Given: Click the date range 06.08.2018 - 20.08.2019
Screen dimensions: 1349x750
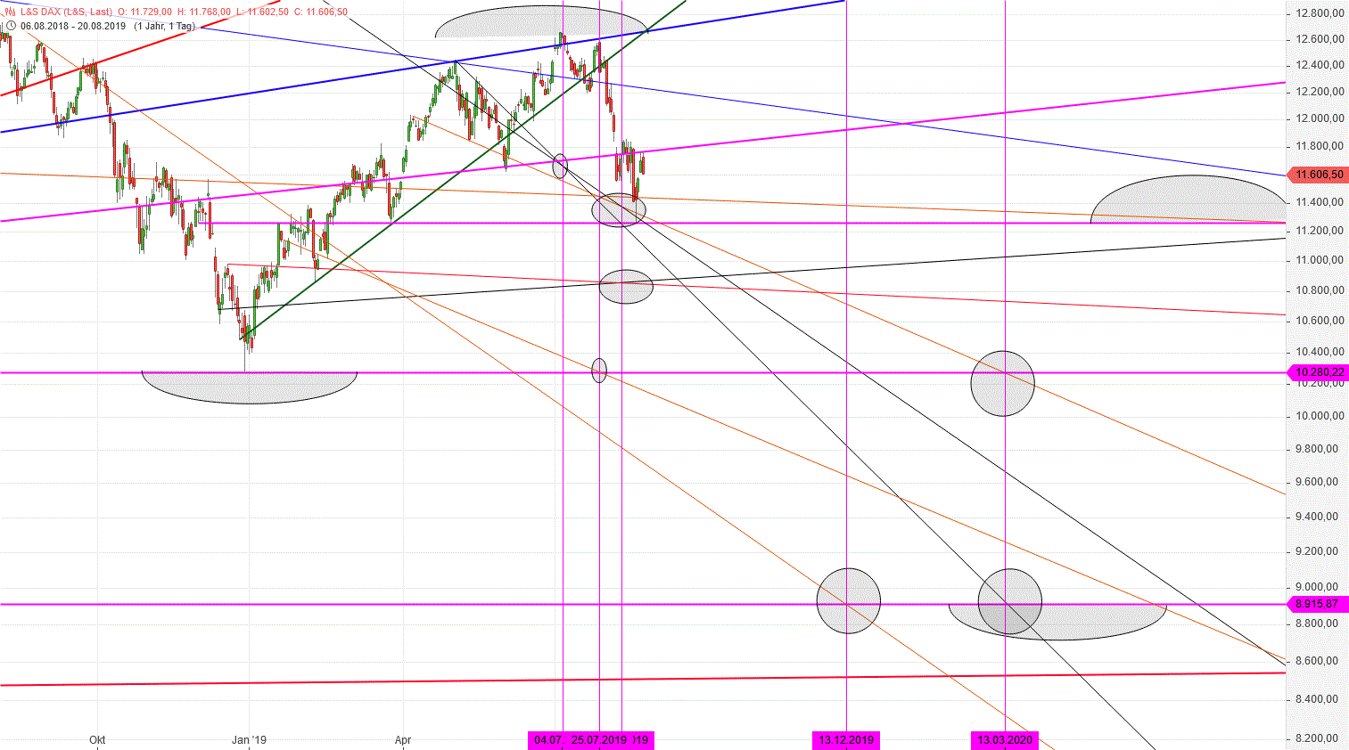Looking at the screenshot, I should [73, 26].
